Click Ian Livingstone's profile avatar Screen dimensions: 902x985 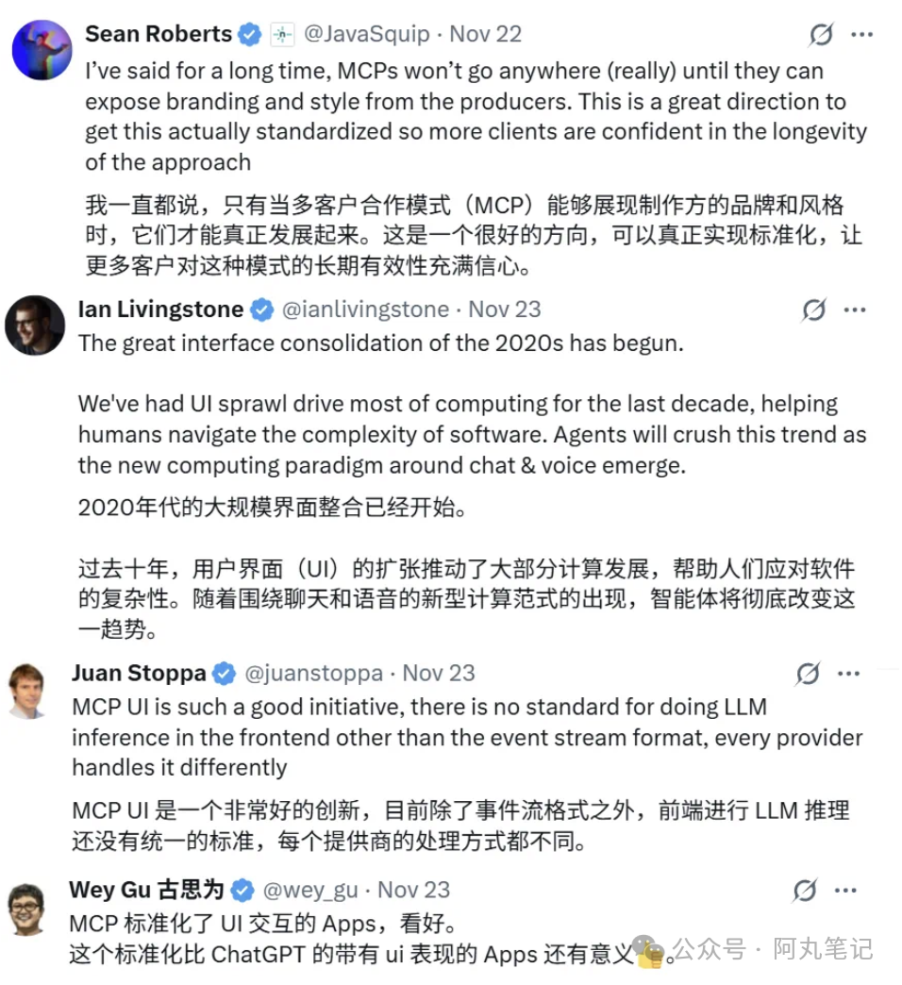(35, 326)
